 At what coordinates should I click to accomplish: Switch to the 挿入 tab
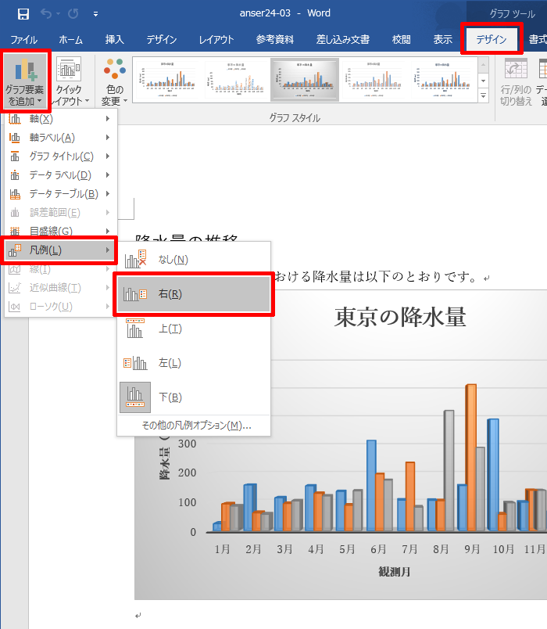(x=115, y=40)
